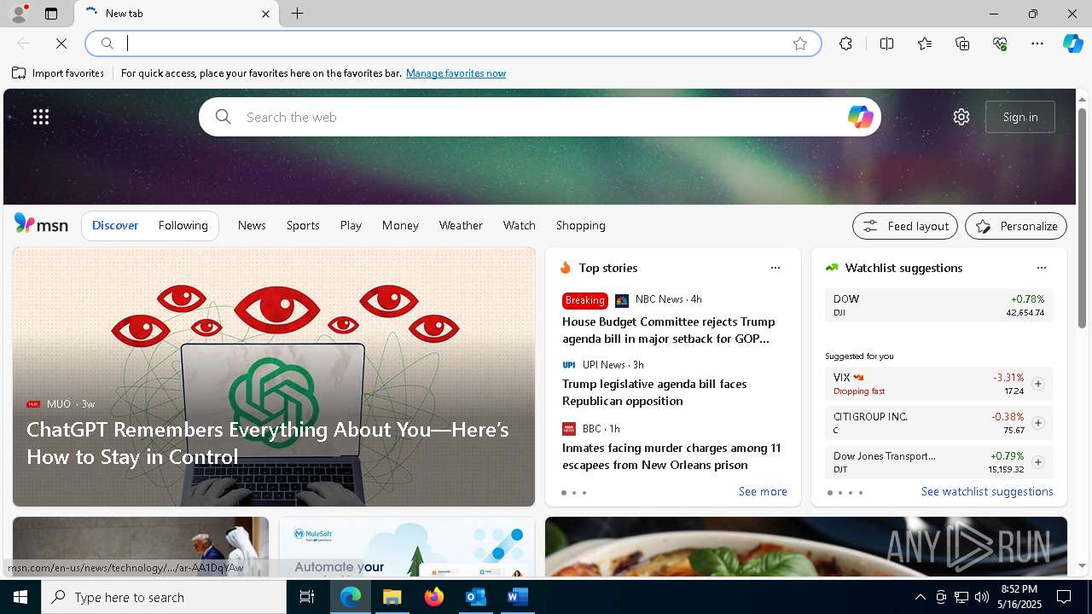This screenshot has height=614, width=1092.
Task: Add VIX to watchlist
Action: coord(1038,384)
